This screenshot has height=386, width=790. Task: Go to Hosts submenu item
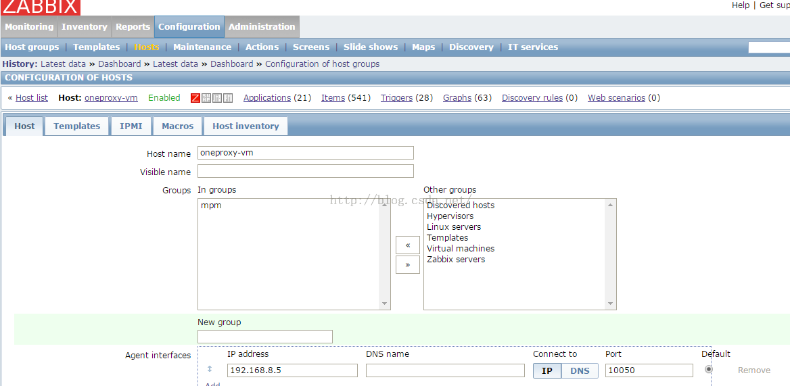pos(147,47)
